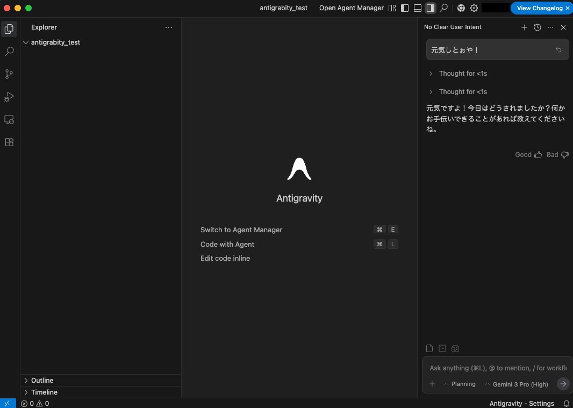Image resolution: width=573 pixels, height=408 pixels.
Task: Open conversation history clock icon
Action: pyautogui.click(x=537, y=27)
